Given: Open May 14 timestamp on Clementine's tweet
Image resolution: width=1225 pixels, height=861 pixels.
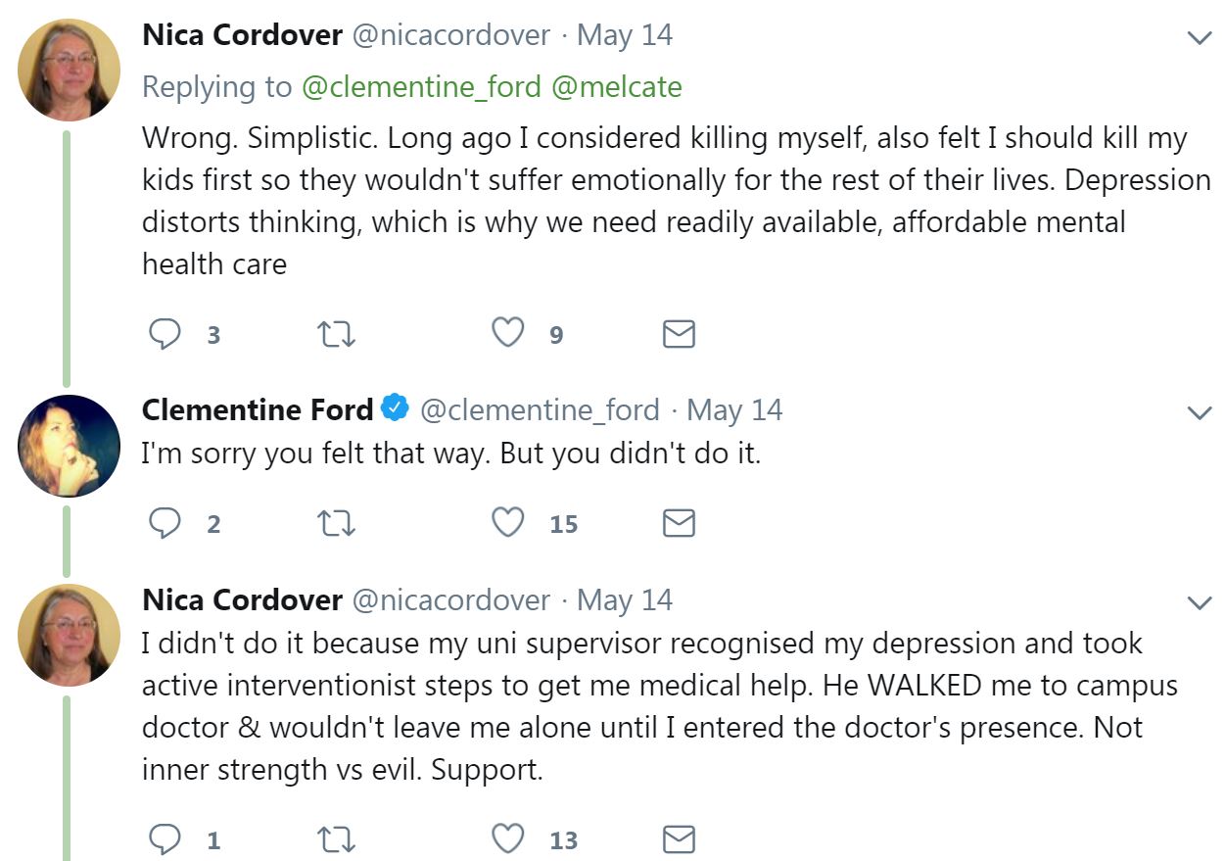Looking at the screenshot, I should coord(734,409).
